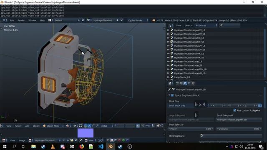267x150 pixels.
Task: Click the image pin icon in image editor header
Action: pos(81,140)
